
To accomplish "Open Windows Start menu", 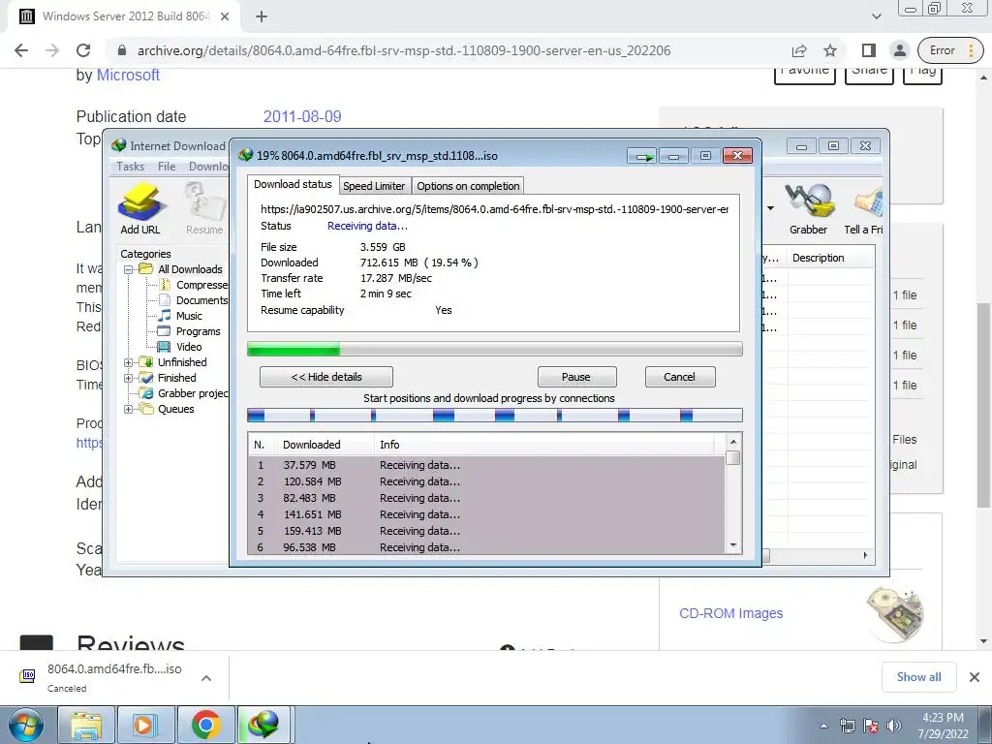I will pos(25,725).
